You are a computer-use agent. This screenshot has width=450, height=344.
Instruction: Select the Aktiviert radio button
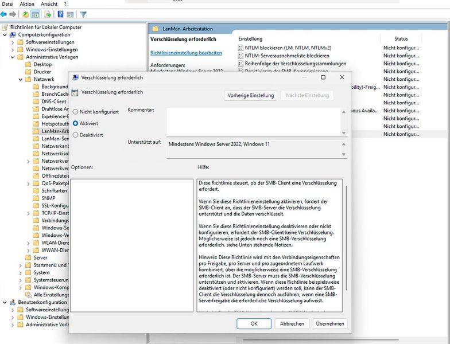click(x=76, y=123)
